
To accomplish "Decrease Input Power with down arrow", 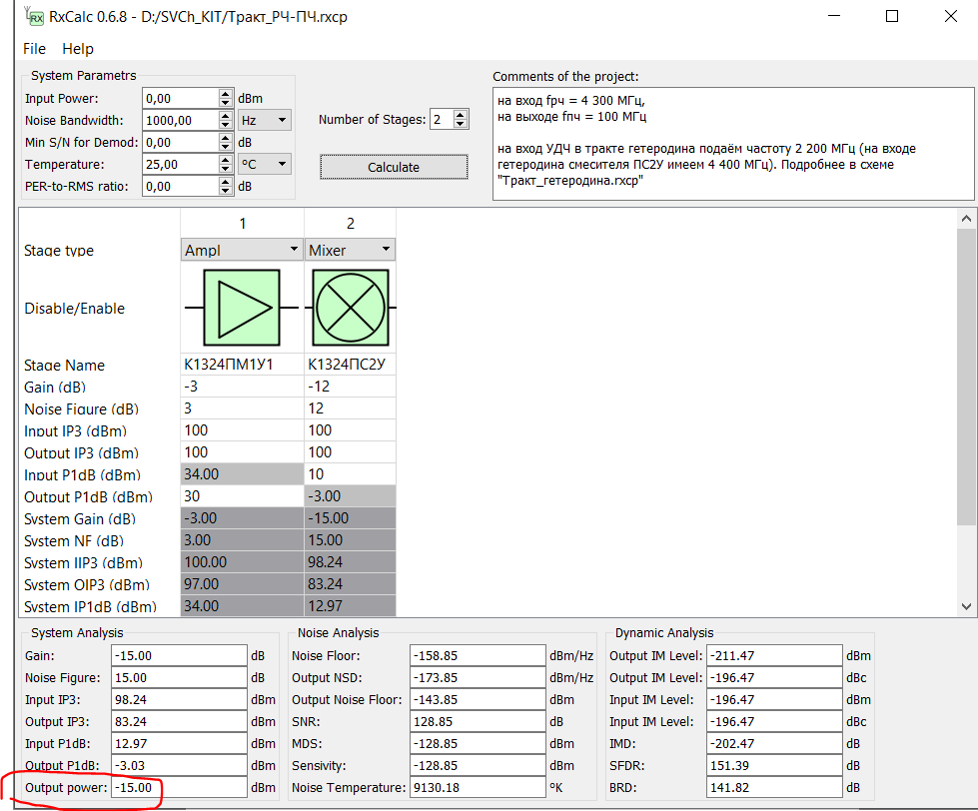I will click(226, 103).
